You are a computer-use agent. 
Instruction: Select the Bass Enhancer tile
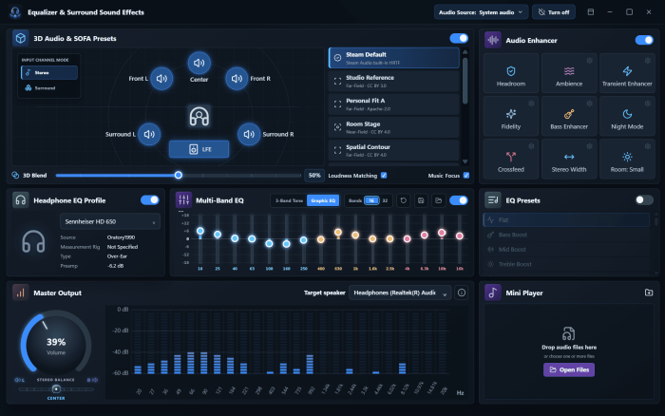[x=569, y=116]
